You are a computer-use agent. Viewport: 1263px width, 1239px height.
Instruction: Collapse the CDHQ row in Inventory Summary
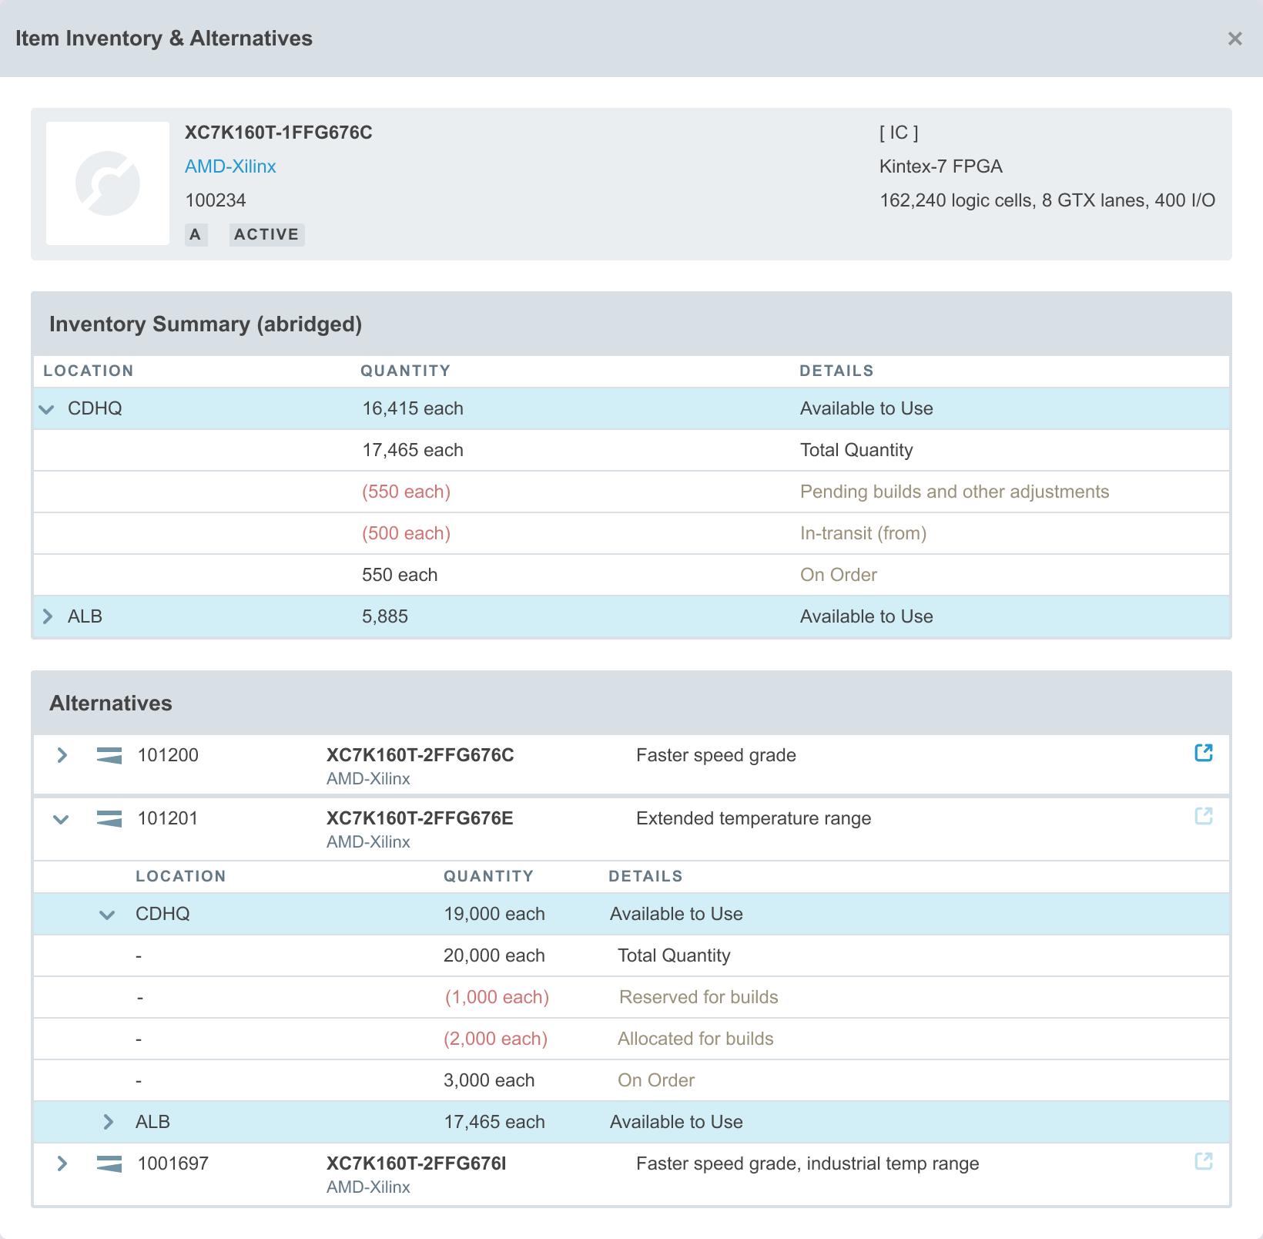click(x=47, y=409)
